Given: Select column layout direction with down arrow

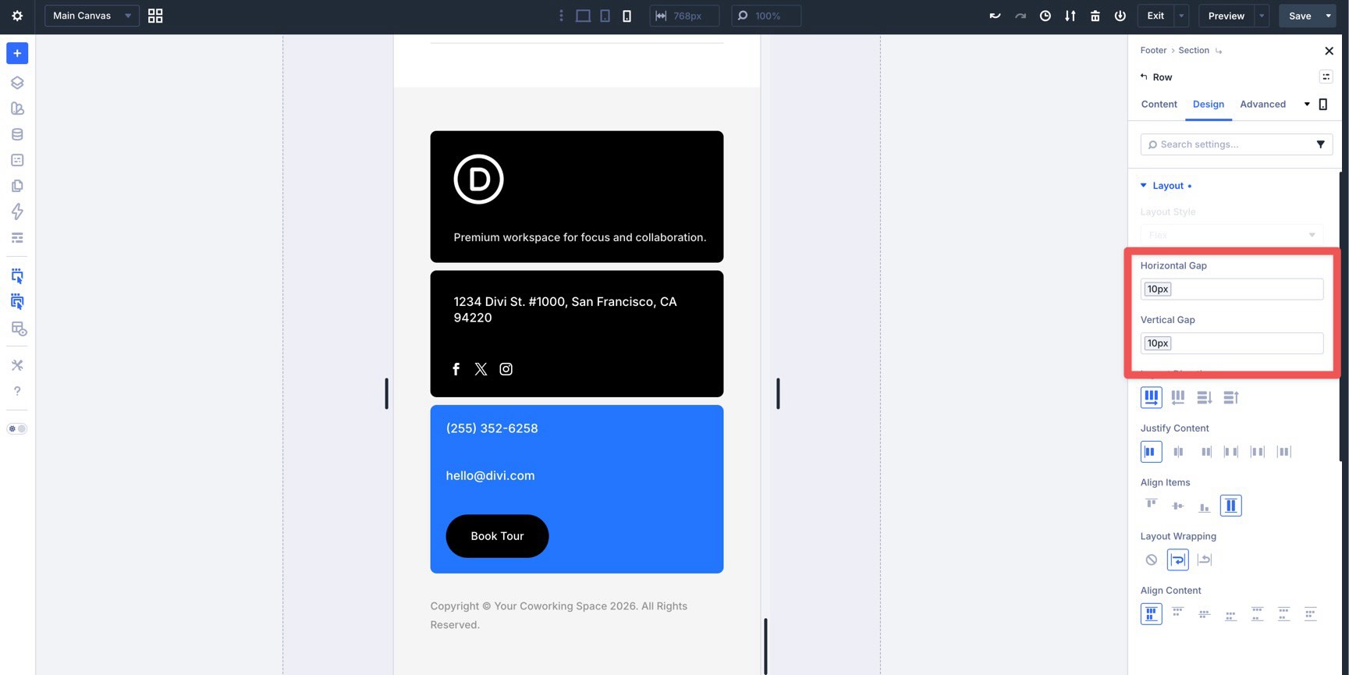Looking at the screenshot, I should pos(1204,397).
